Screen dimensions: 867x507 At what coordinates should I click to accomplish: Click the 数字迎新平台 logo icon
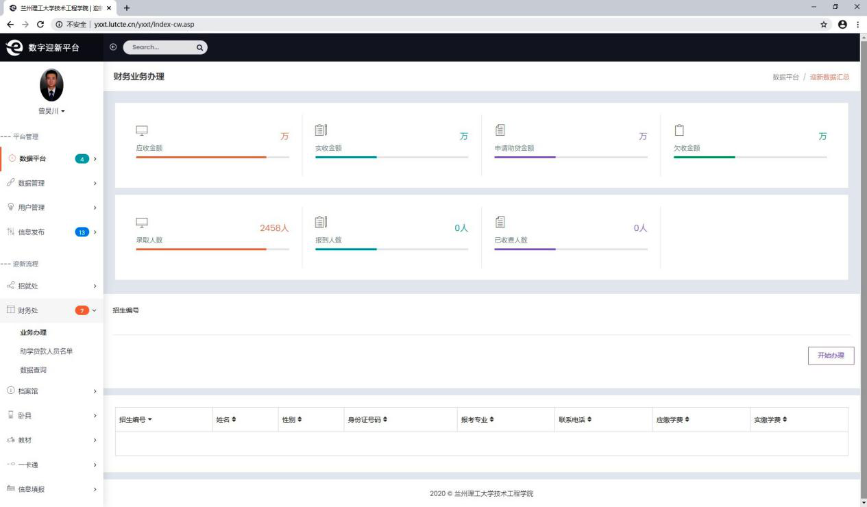point(14,47)
